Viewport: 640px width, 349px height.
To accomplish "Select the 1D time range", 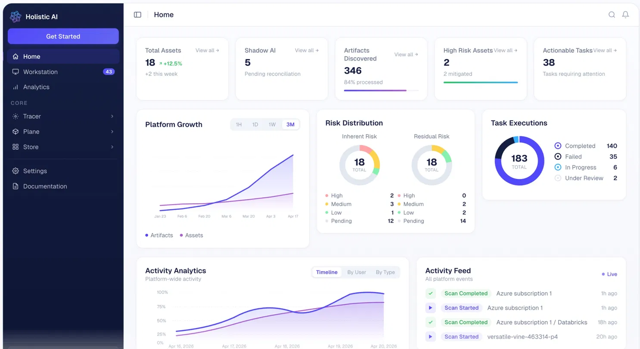I will point(255,125).
